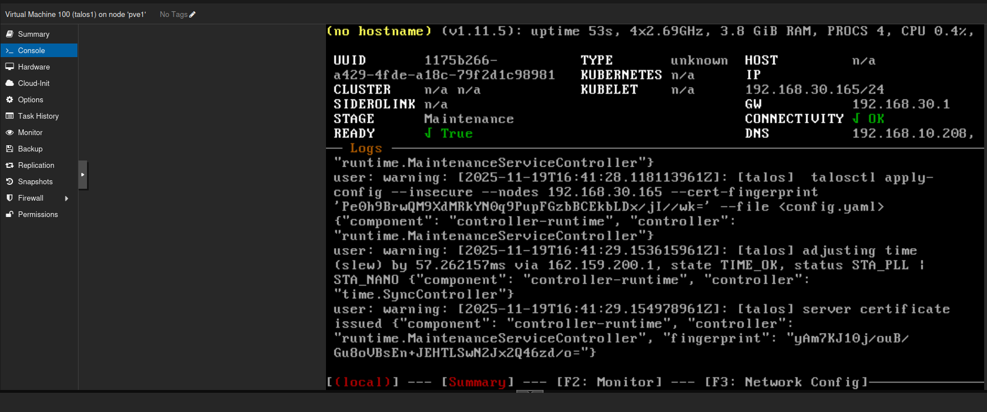
Task: Expand the Firewall submenu arrow
Action: [67, 198]
